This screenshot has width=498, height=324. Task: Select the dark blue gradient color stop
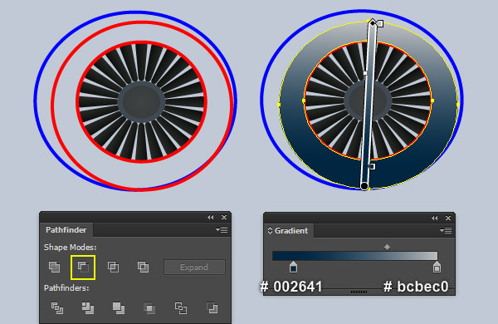(293, 267)
